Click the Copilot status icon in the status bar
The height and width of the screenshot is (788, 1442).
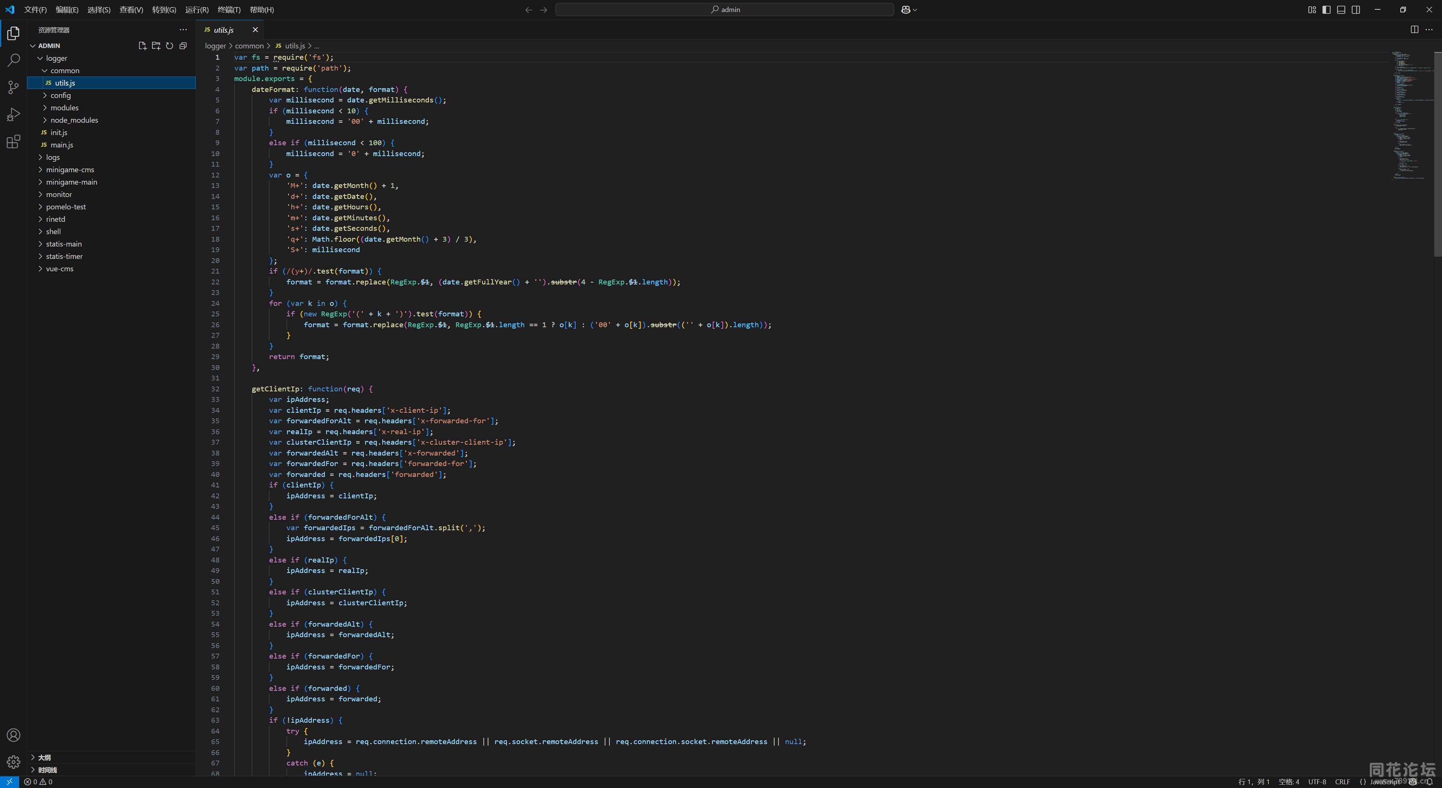1412,782
